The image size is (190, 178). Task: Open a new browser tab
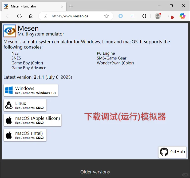(71, 6)
